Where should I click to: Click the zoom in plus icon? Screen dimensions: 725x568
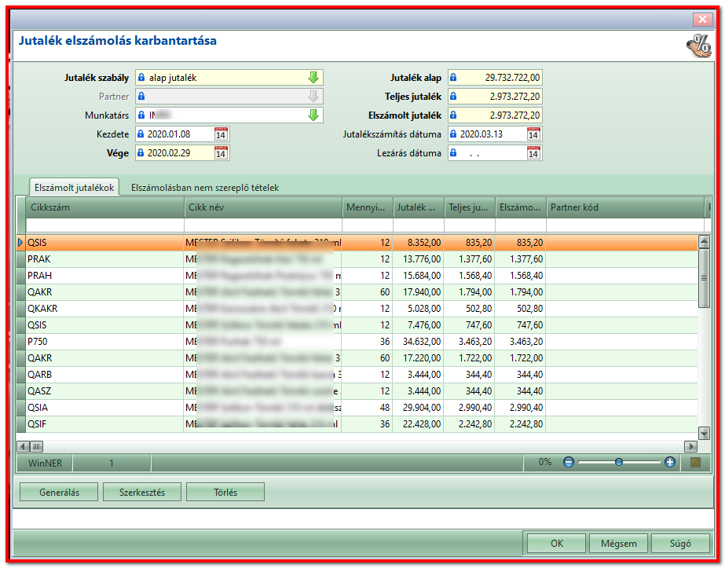click(x=669, y=462)
